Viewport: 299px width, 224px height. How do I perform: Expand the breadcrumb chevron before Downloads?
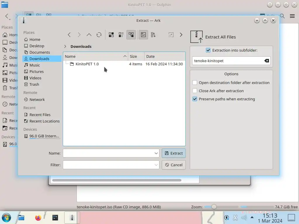click(65, 46)
